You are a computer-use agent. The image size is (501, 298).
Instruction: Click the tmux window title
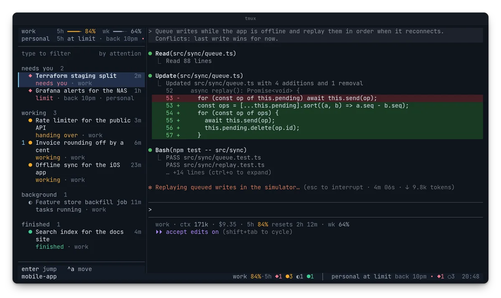click(x=250, y=18)
